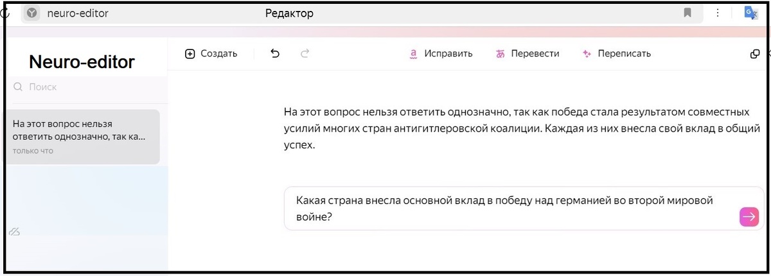Send the question with pink arrow button

click(749, 217)
